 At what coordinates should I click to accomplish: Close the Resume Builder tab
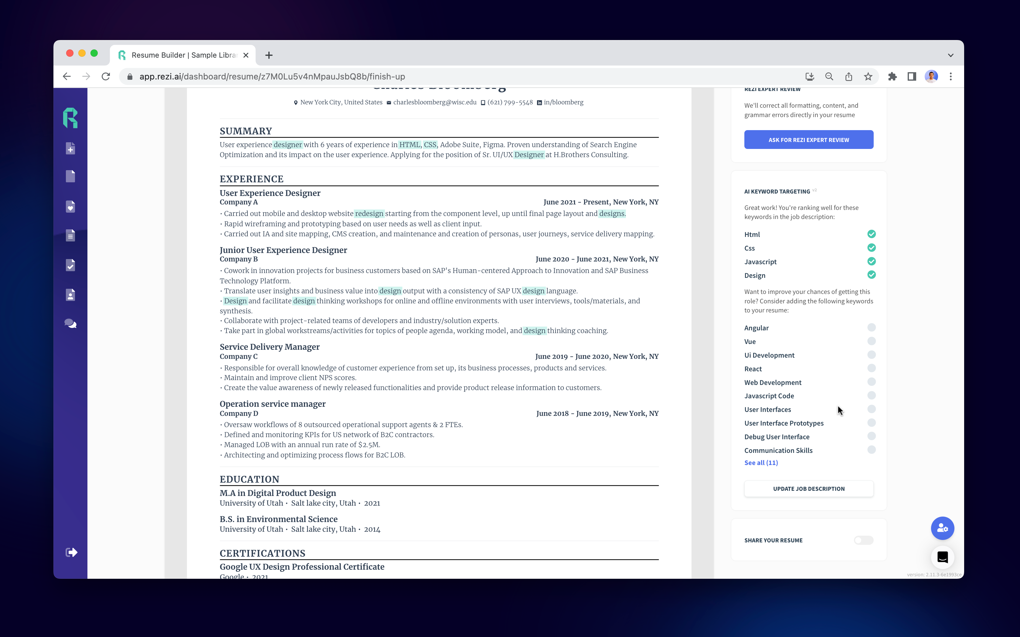coord(246,55)
